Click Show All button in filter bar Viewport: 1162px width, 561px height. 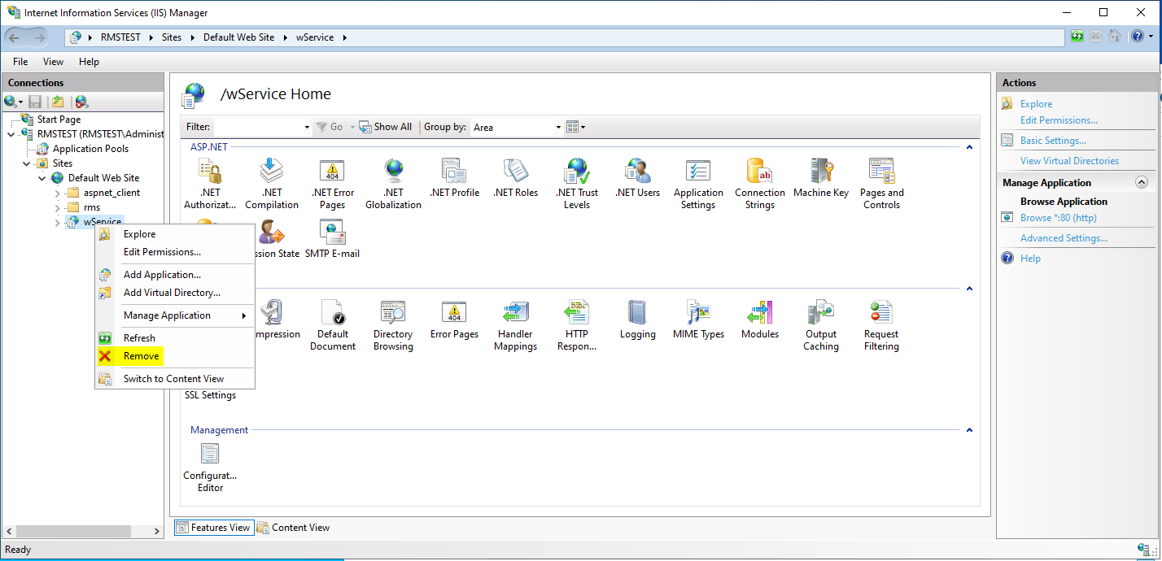point(386,127)
